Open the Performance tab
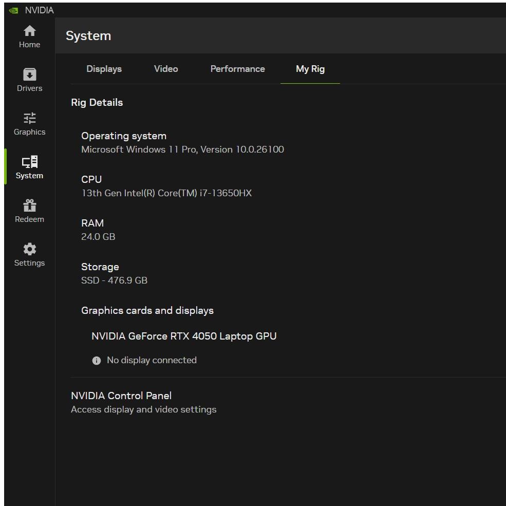The width and height of the screenshot is (506, 506). pyautogui.click(x=237, y=69)
